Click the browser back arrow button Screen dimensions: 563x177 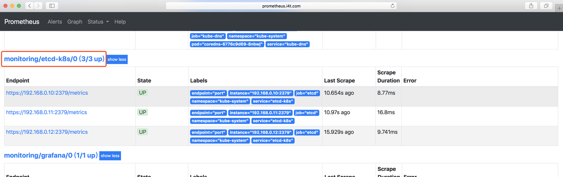[30, 6]
